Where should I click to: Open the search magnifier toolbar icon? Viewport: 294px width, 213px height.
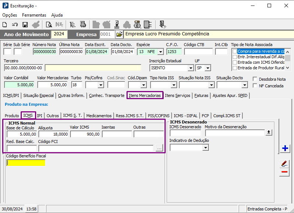(x=49, y=25)
